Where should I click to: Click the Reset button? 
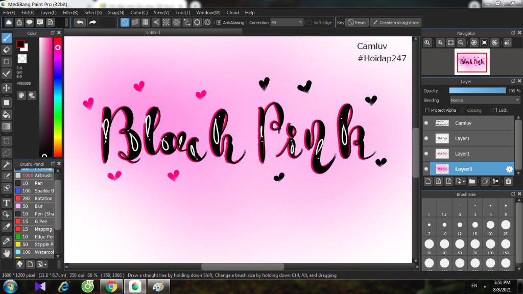(356, 22)
